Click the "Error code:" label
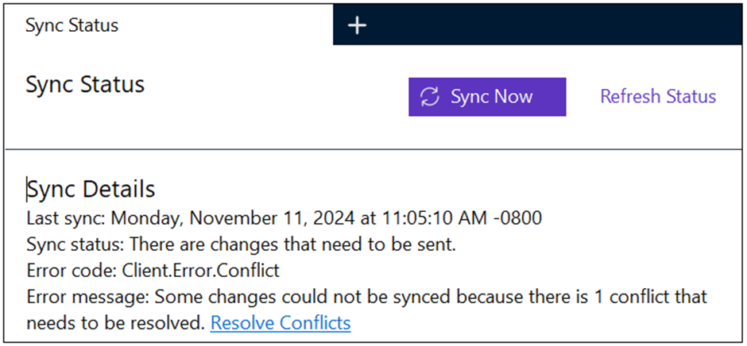This screenshot has width=747, height=346. tap(71, 271)
